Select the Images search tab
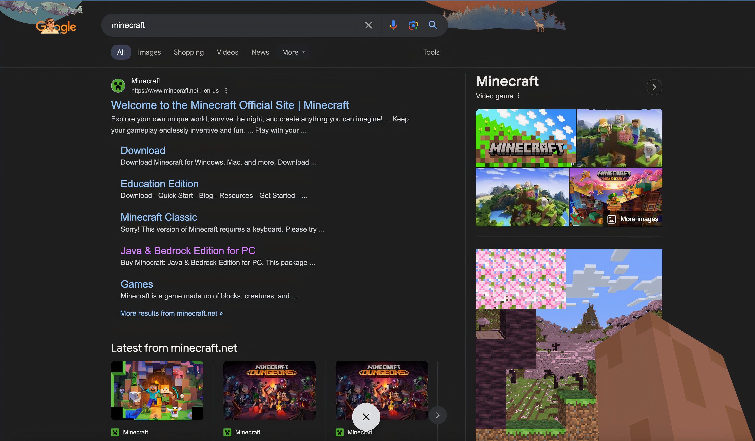This screenshot has width=755, height=441. coord(149,52)
